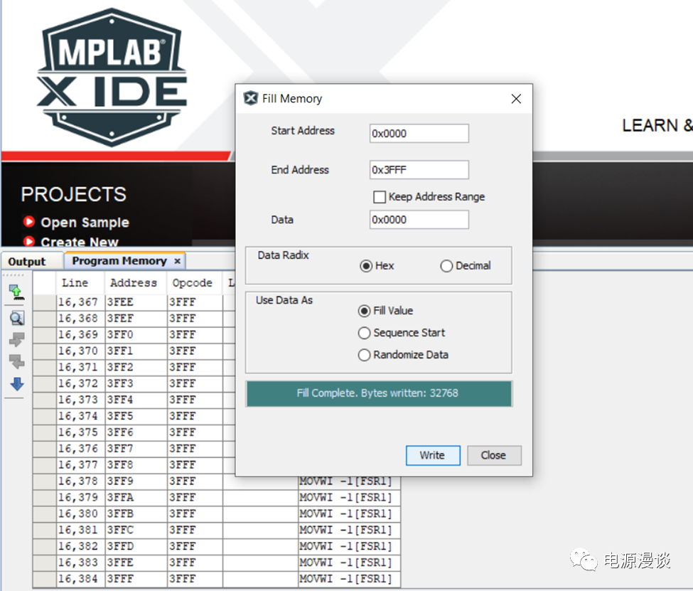Click the magnifier search icon in Program Memory toolbar
This screenshot has height=591, width=693.
16,318
